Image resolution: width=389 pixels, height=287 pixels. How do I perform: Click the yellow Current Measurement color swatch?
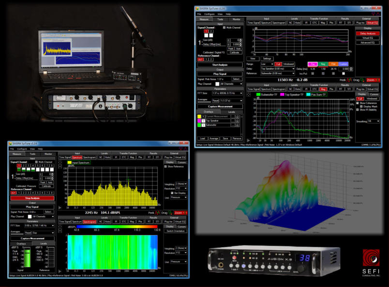point(199,117)
